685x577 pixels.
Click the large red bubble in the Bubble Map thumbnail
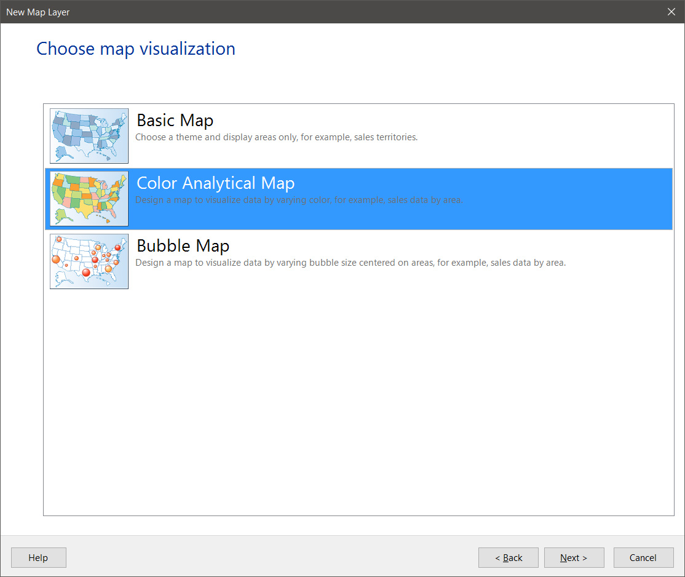[86, 273]
